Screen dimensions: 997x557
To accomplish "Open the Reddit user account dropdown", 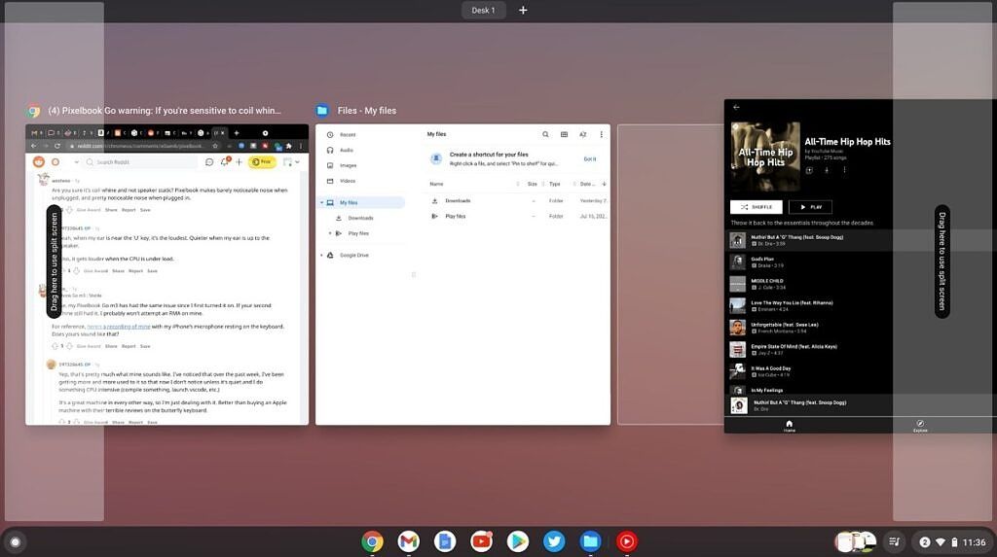I will click(x=291, y=162).
